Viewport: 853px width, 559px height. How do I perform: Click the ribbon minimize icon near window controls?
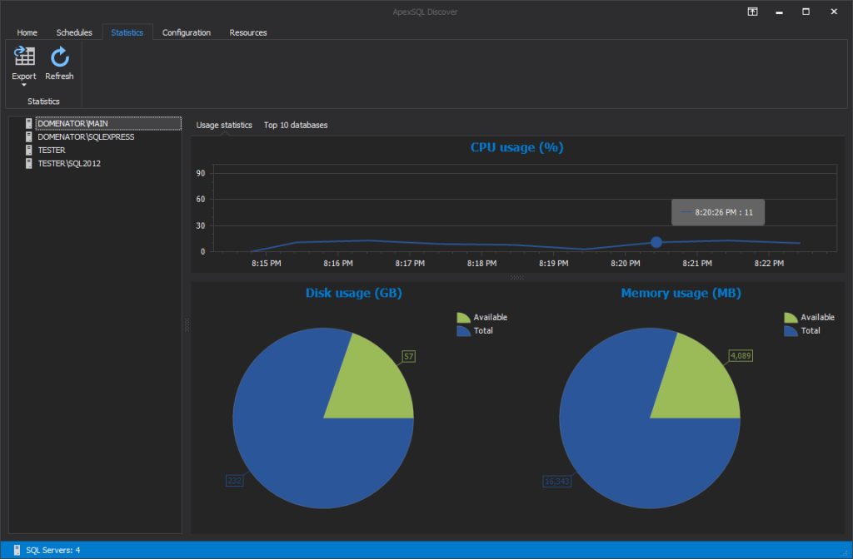[752, 11]
